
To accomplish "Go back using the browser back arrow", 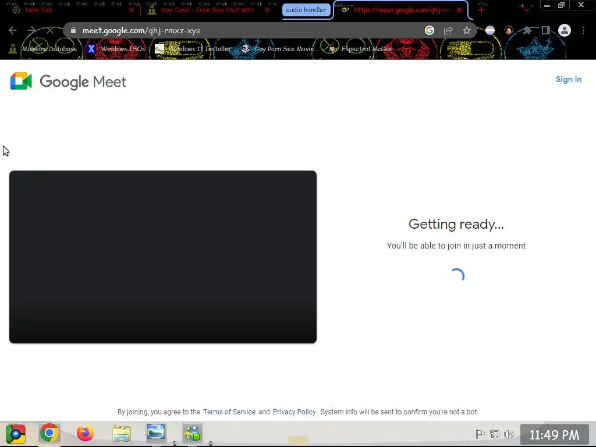I will click(x=13, y=30).
